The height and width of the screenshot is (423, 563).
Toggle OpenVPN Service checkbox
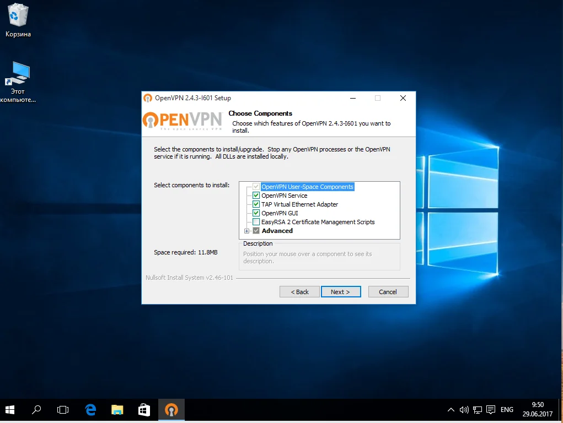[256, 196]
